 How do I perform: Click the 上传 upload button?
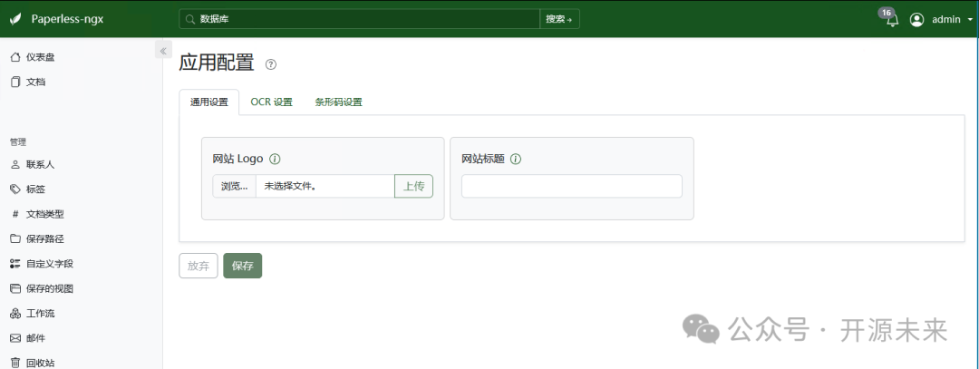tap(413, 186)
